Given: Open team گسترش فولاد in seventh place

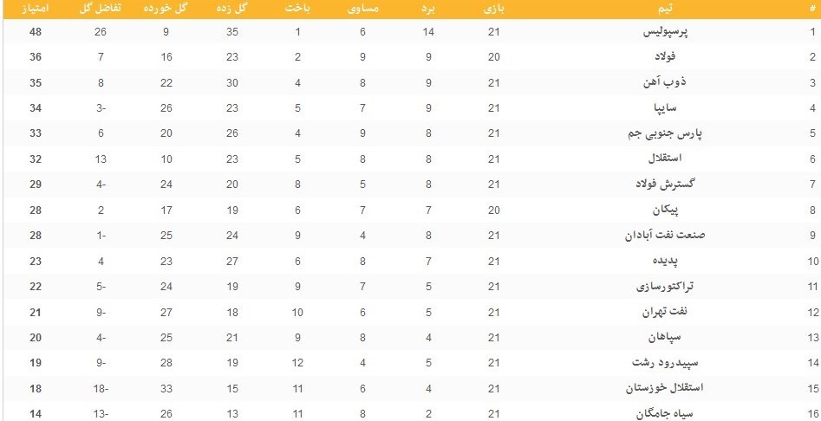Looking at the screenshot, I should [x=670, y=185].
